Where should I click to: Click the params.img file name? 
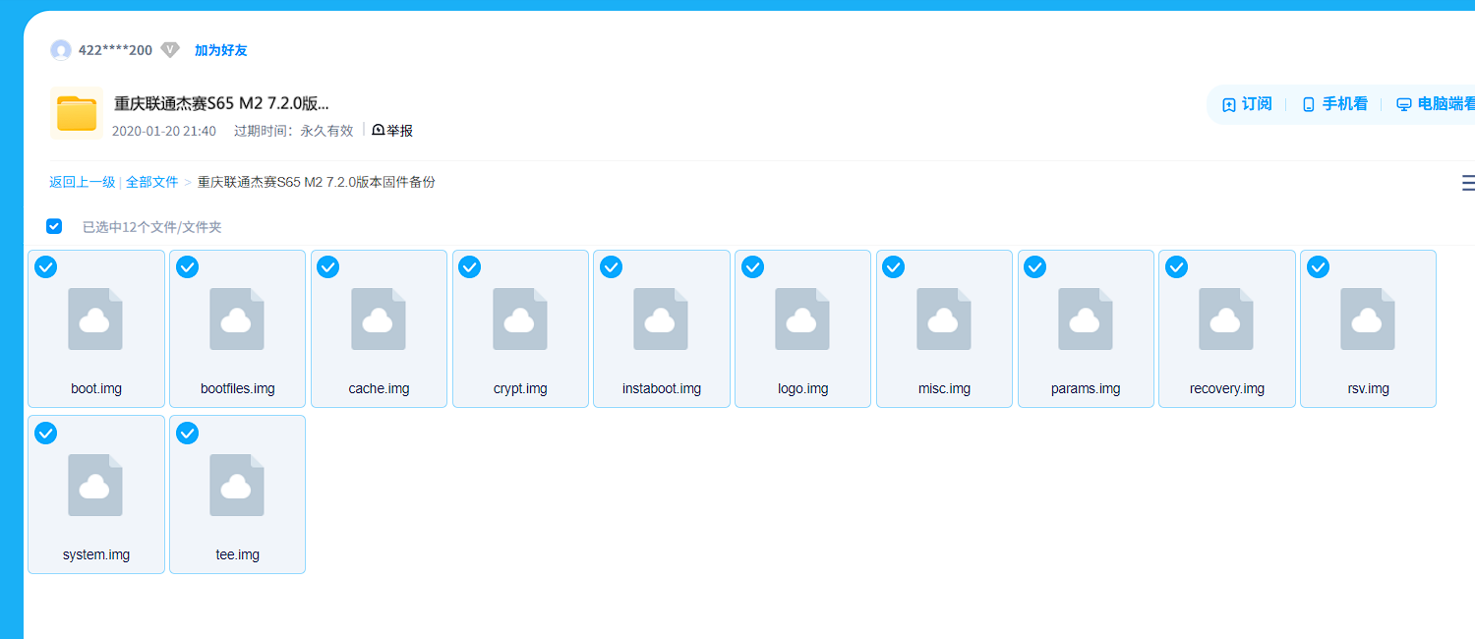click(x=1086, y=388)
